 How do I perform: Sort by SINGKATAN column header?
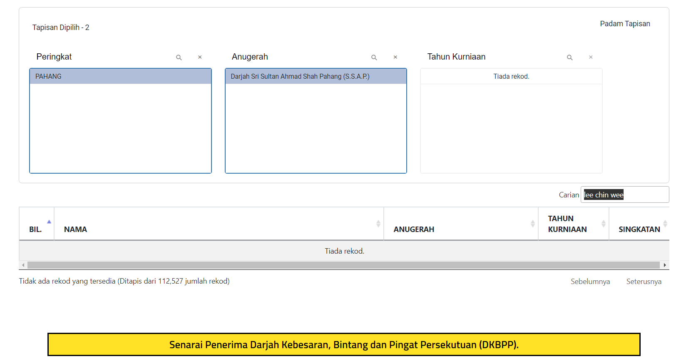click(639, 229)
